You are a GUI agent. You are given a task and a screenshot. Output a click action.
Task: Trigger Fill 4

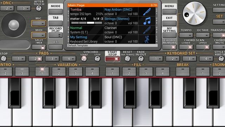162,72
